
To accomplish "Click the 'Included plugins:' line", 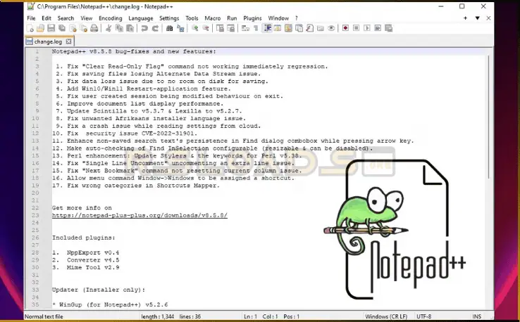I will (84, 238).
